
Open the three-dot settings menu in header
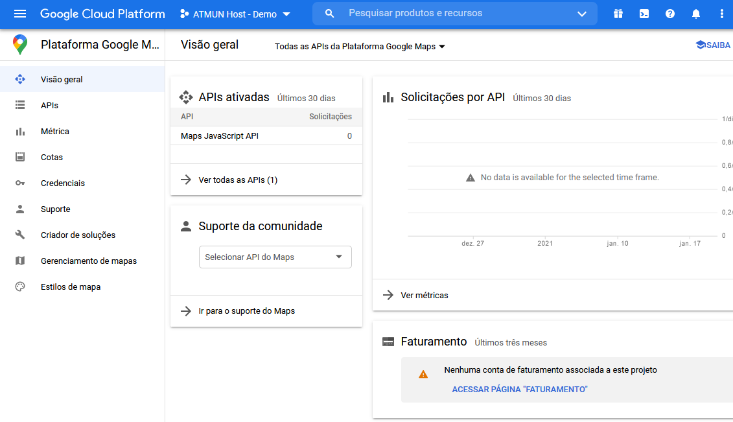click(x=721, y=14)
